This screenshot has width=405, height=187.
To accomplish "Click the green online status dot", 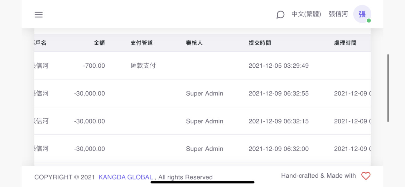I will [369, 21].
